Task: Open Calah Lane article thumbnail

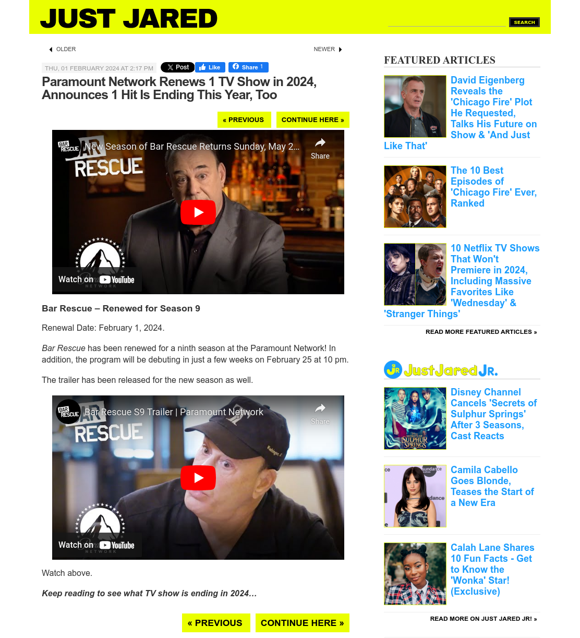Action: point(415,574)
